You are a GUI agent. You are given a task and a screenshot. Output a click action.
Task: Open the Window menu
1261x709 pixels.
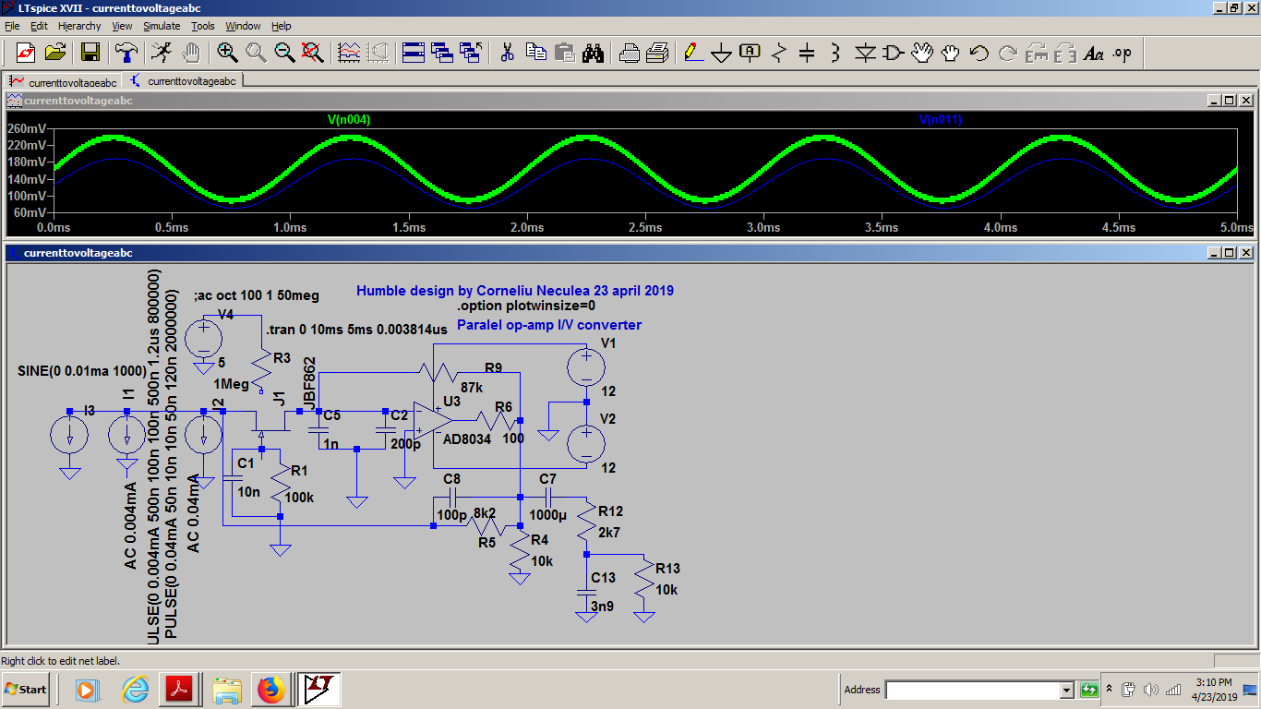coord(243,26)
